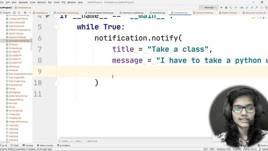Click the windows-1252 encoding in status bar

(x=224, y=149)
